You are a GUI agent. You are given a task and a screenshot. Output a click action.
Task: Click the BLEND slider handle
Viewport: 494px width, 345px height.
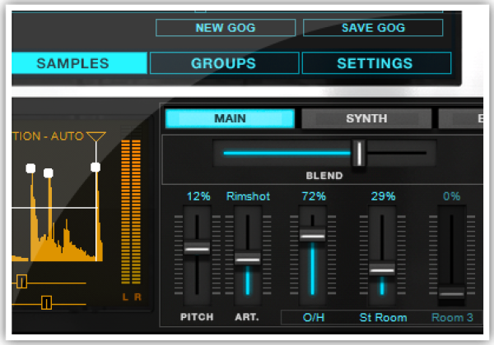tap(358, 153)
